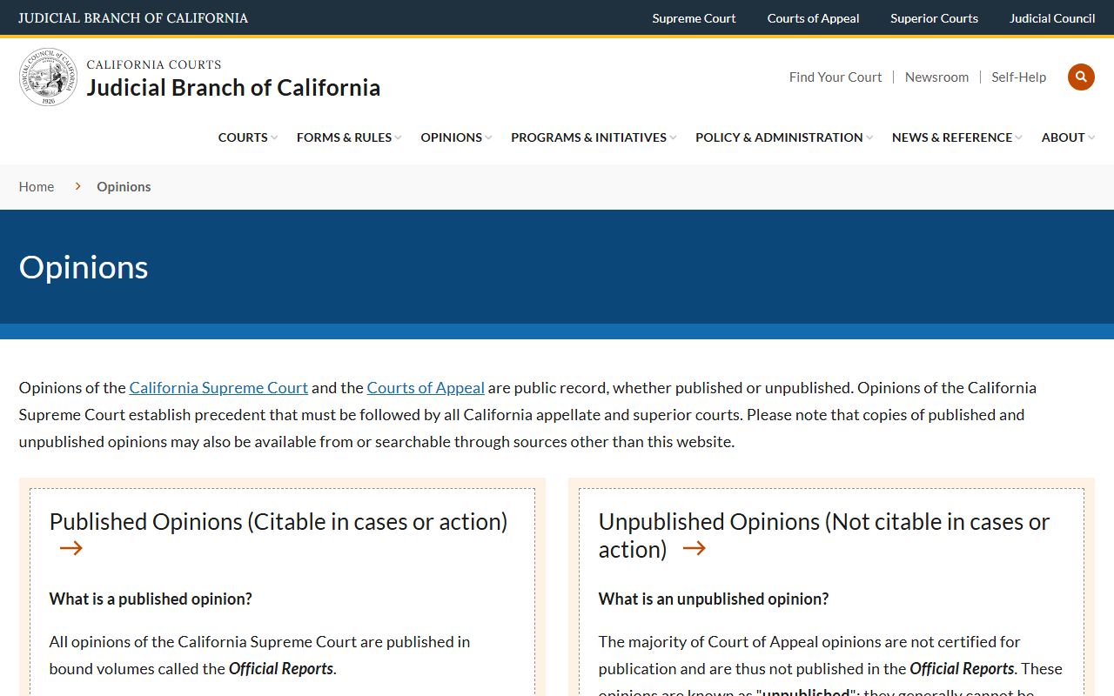Go to Superior Courts in top bar
Viewport: 1114px width, 696px height.
pos(934,18)
